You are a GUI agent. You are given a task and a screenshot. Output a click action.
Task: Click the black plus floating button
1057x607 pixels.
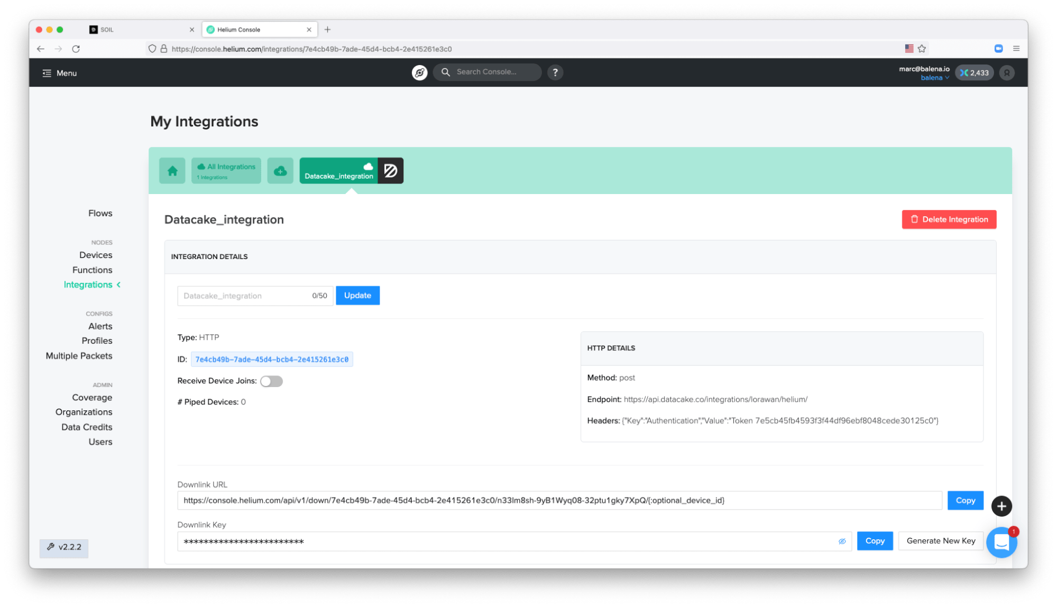pos(1001,506)
